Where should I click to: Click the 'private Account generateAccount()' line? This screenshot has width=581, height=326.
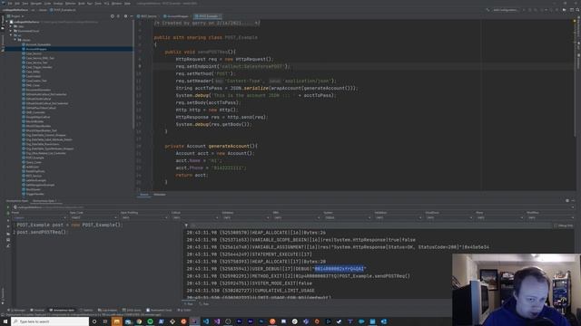click(212, 146)
